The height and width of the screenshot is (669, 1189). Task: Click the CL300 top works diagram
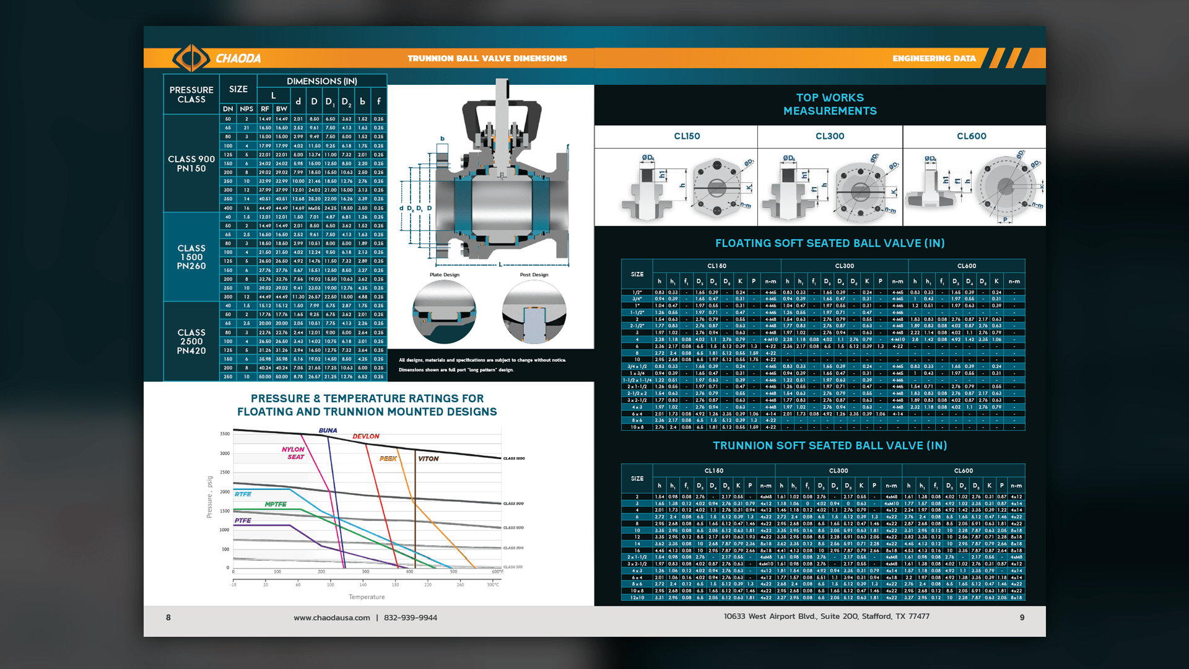coord(830,187)
